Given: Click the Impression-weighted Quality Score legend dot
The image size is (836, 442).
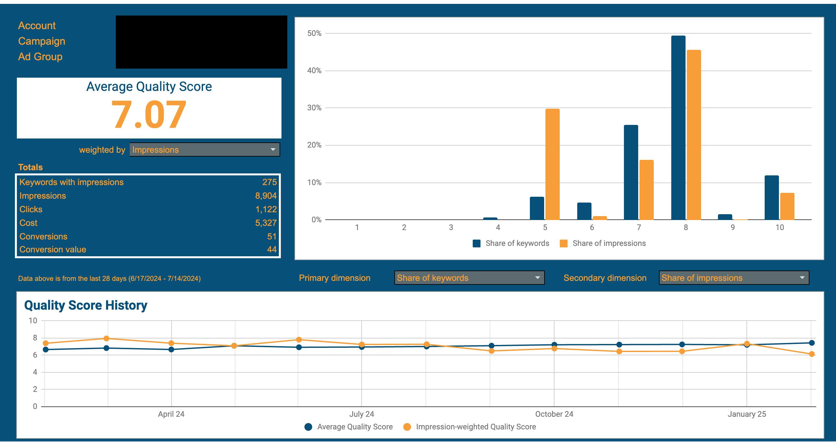Looking at the screenshot, I should pos(407,427).
